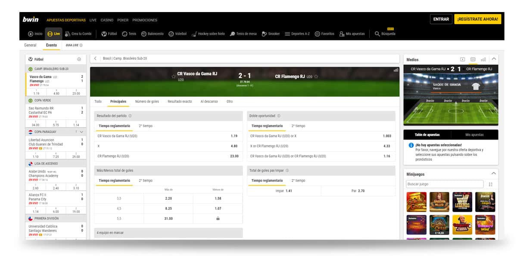Image resolution: width=517 pixels, height=256 pixels.
Task: Open Amazon Miller minigame thumbnail
Action: (x=439, y=202)
